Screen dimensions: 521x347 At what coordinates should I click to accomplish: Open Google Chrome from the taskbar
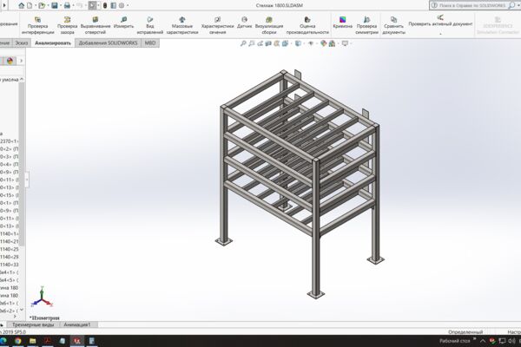click(18, 341)
